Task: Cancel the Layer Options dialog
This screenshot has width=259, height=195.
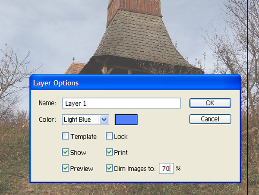Action: (210, 119)
